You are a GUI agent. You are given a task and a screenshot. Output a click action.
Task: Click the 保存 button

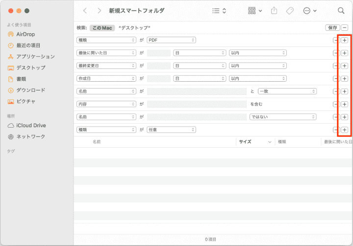point(332,28)
